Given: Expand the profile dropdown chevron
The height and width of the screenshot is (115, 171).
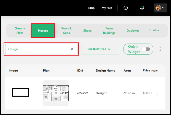Looking at the screenshot, I should (163, 8).
